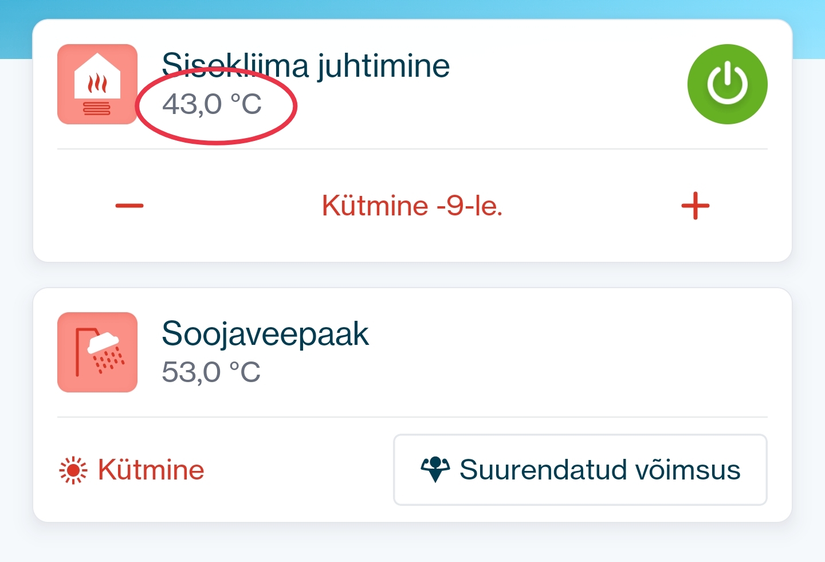Screen dimensions: 825x562
Task: Click the 43,0 °C temperature reading
Action: click(212, 104)
